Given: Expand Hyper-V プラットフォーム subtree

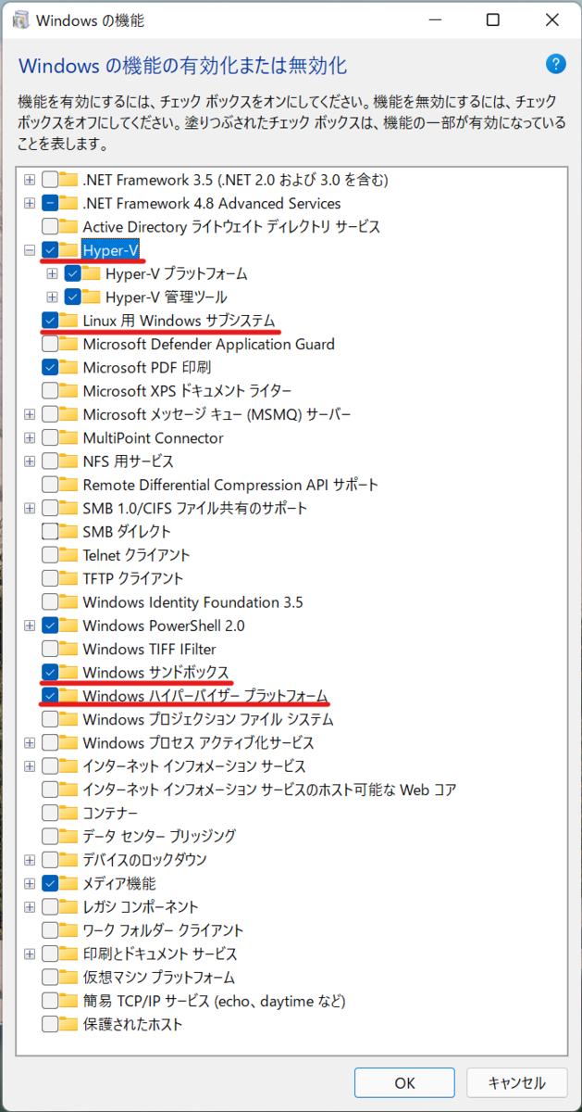Looking at the screenshot, I should pyautogui.click(x=53, y=273).
